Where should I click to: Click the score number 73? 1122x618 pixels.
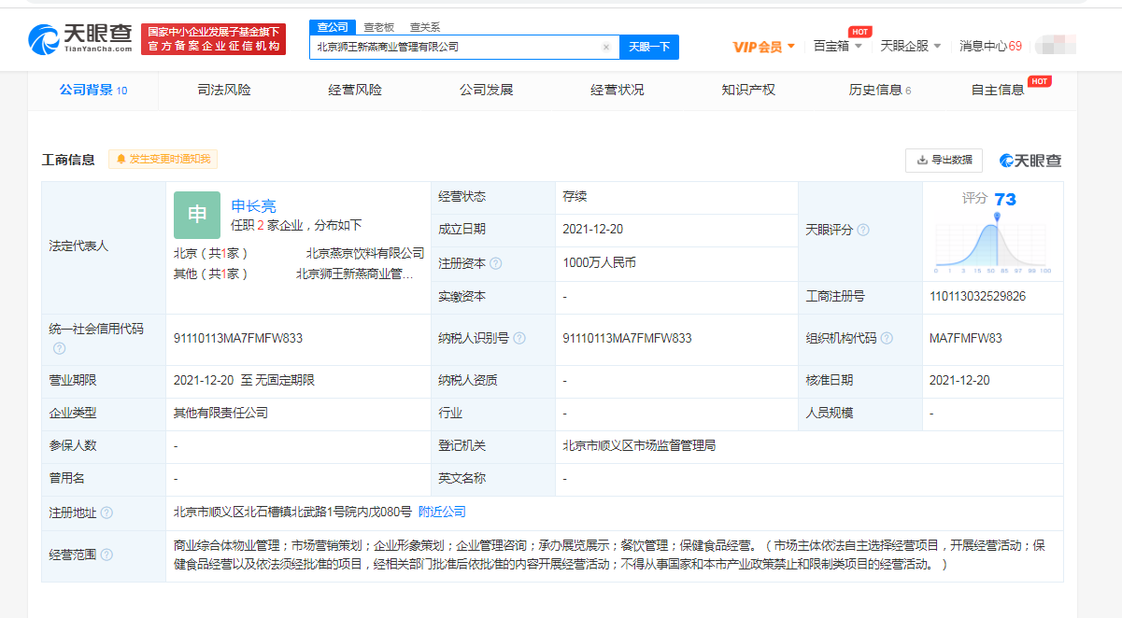point(1005,199)
